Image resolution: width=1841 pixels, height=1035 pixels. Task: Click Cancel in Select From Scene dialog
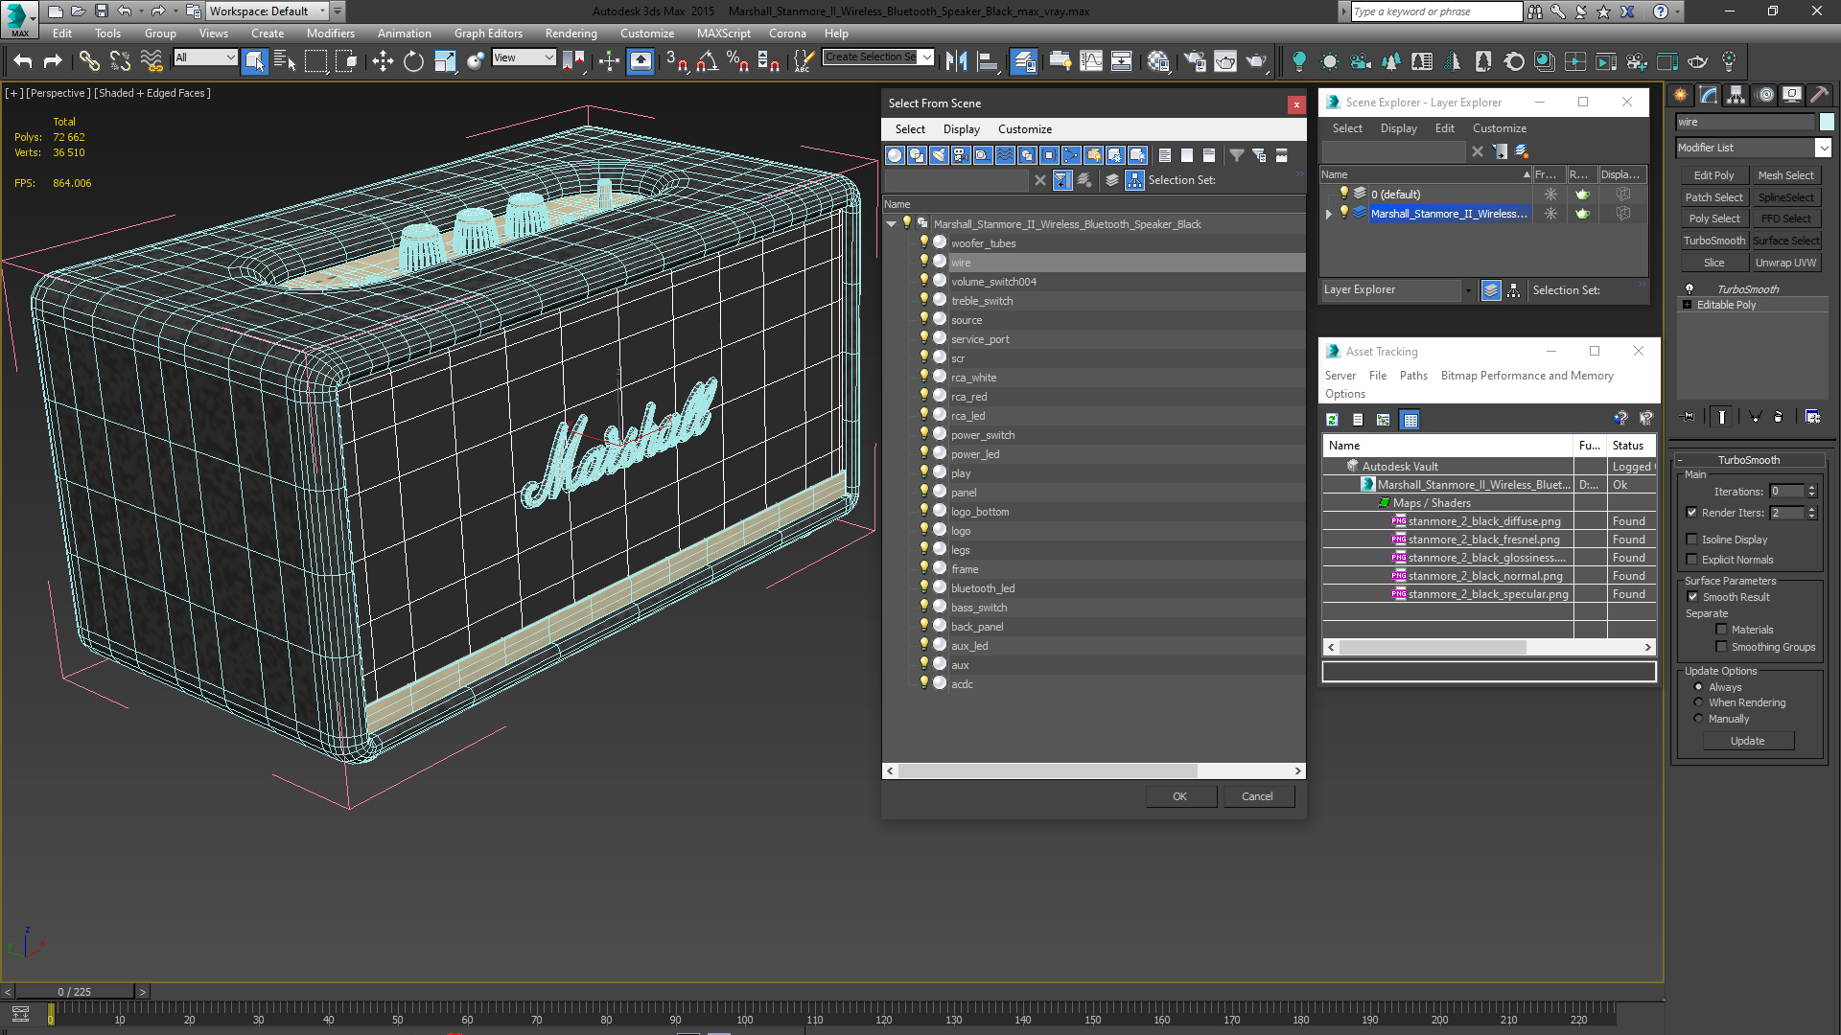click(1258, 796)
